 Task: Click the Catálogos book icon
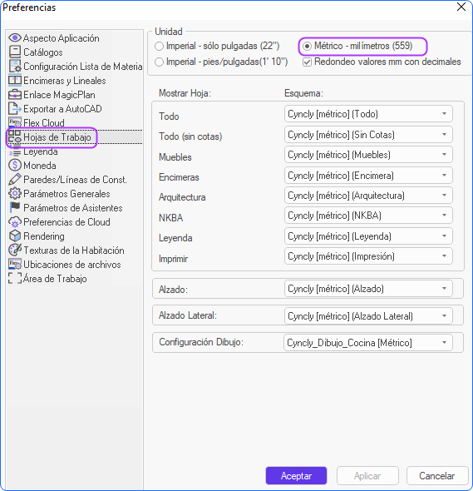[x=15, y=52]
